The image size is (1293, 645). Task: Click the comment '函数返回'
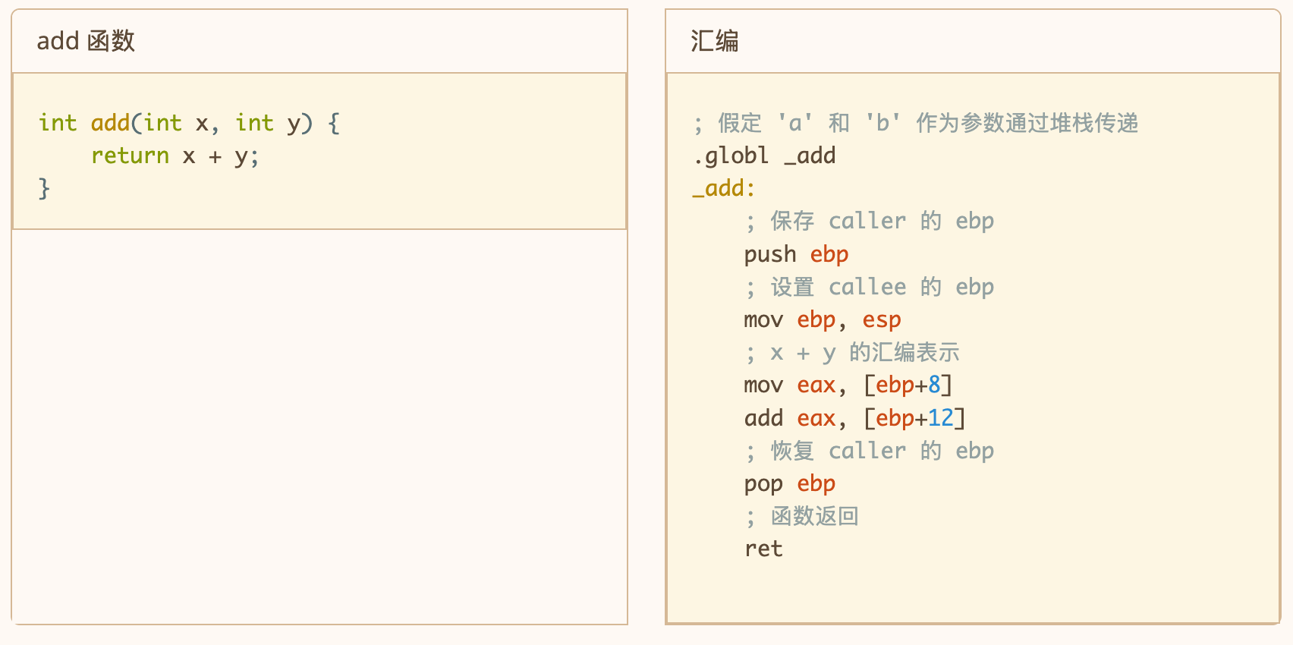tap(802, 517)
